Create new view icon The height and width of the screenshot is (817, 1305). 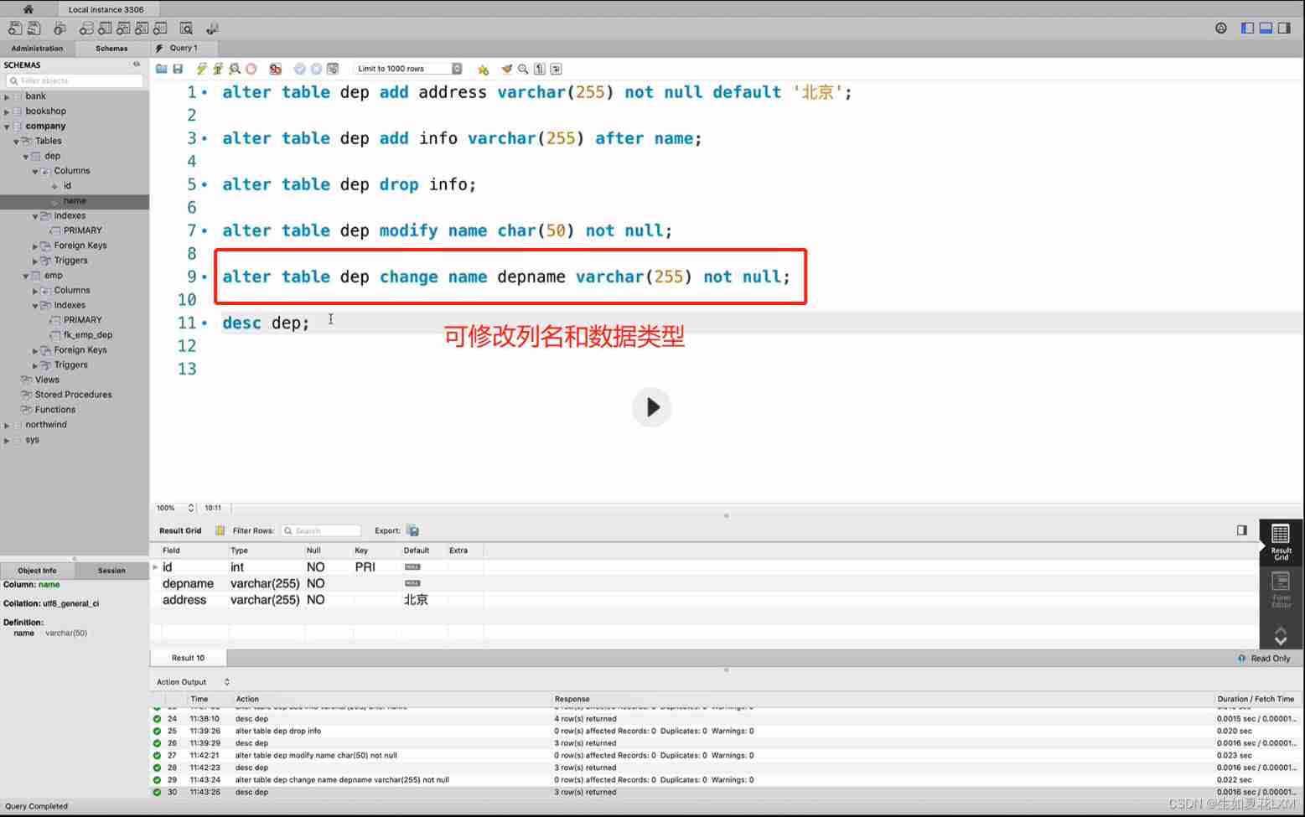123,28
